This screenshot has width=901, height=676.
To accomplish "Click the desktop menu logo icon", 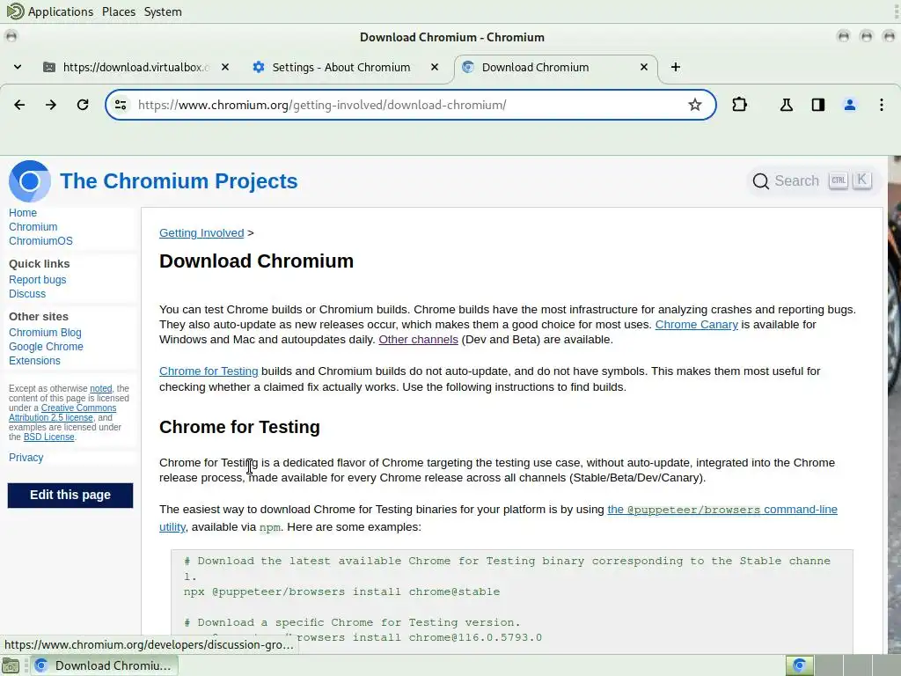I will [x=15, y=11].
